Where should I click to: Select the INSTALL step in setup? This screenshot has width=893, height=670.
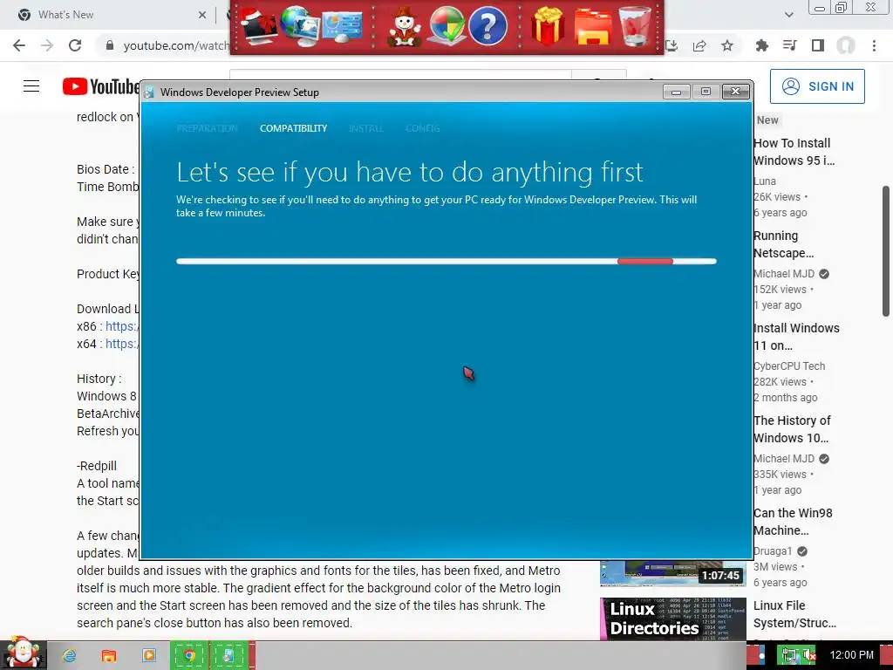pos(366,128)
